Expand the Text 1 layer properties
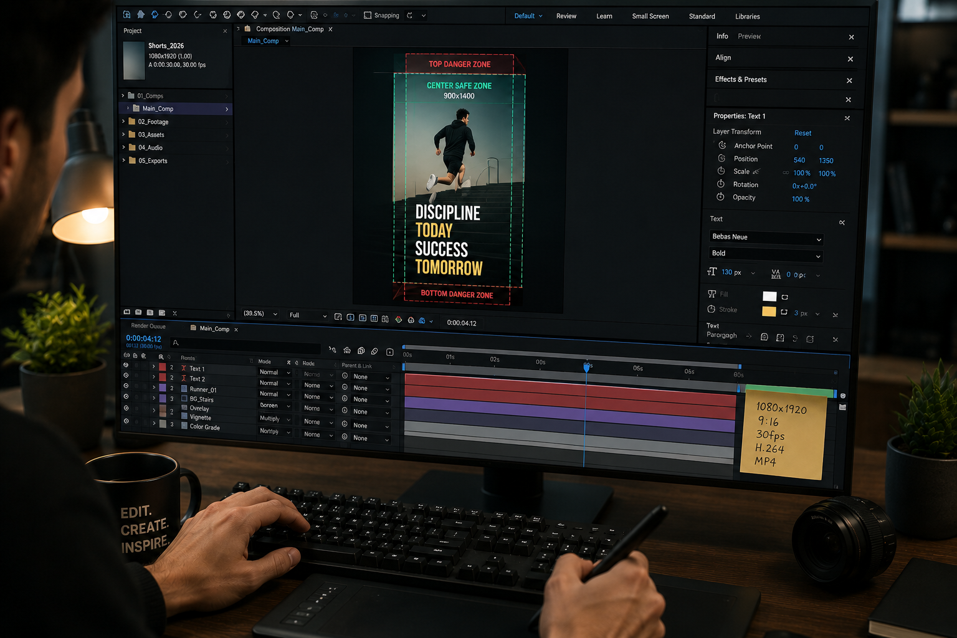The image size is (957, 638). coord(154,367)
